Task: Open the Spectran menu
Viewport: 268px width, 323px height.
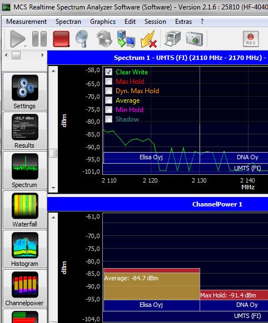Action: pyautogui.click(x=68, y=22)
